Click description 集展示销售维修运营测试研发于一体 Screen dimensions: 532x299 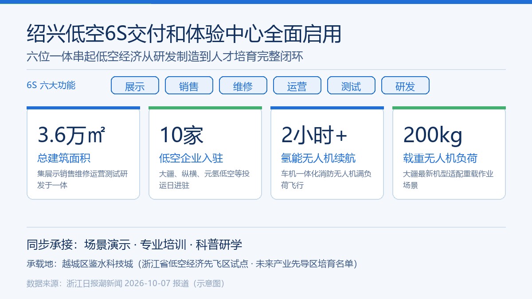[82, 179]
